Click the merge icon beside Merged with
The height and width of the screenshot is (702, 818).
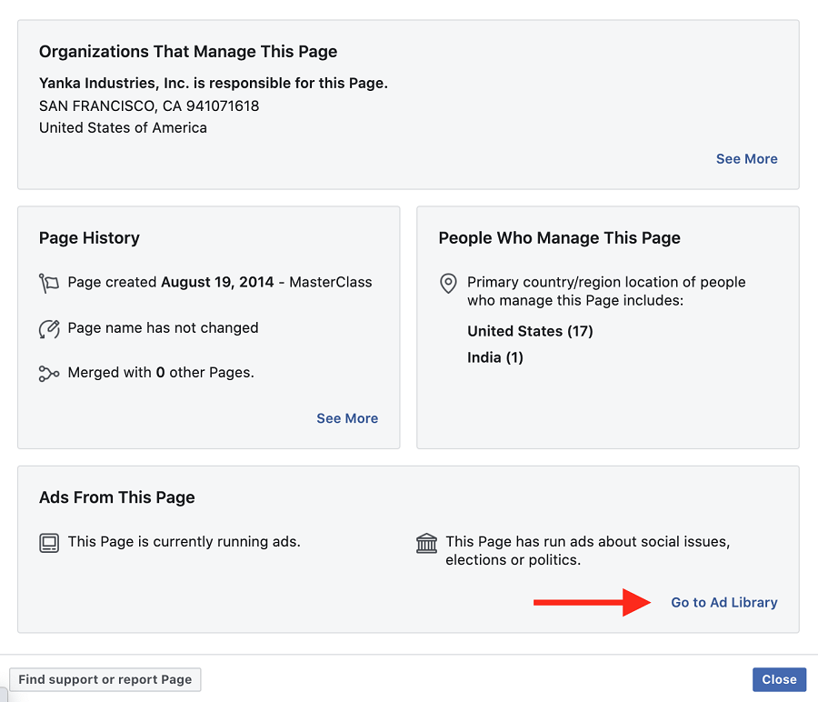[49, 373]
